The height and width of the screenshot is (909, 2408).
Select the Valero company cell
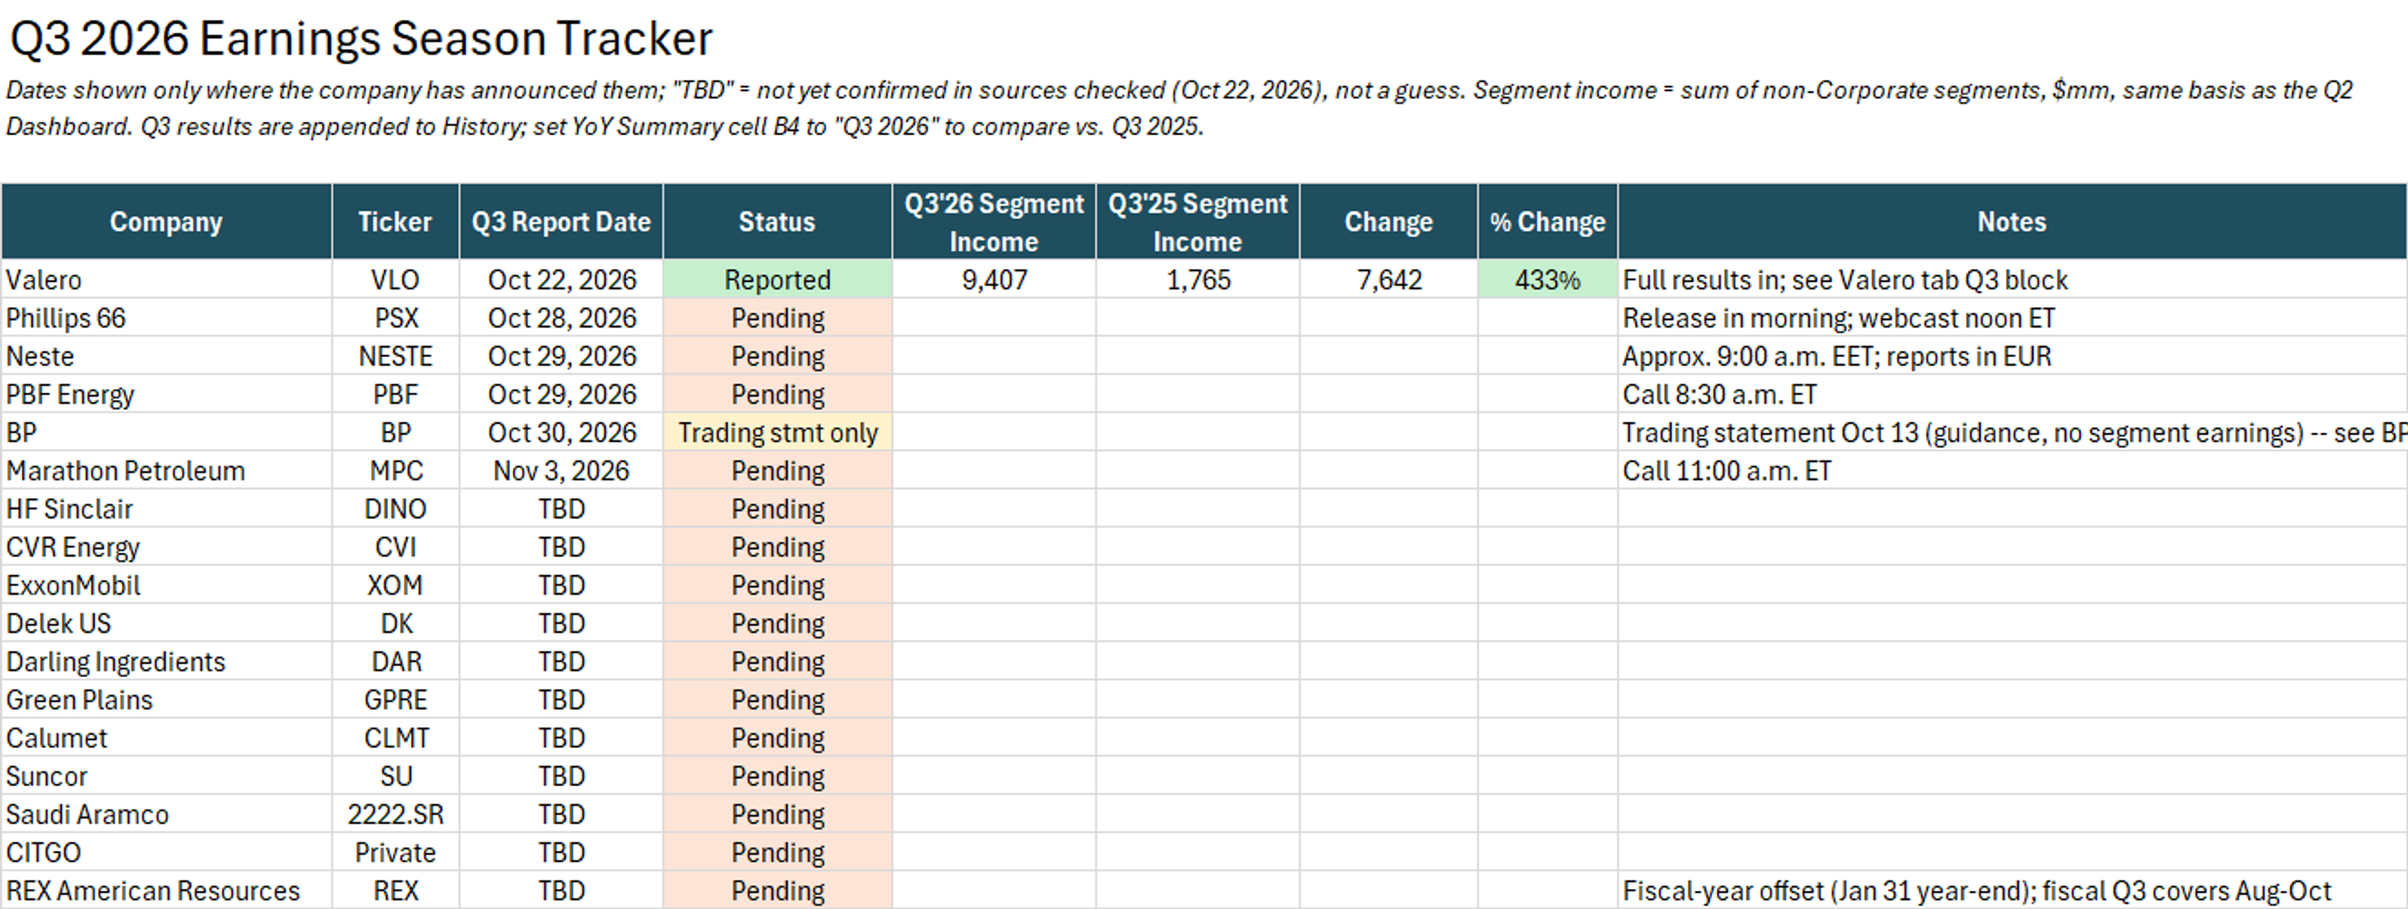[166, 280]
